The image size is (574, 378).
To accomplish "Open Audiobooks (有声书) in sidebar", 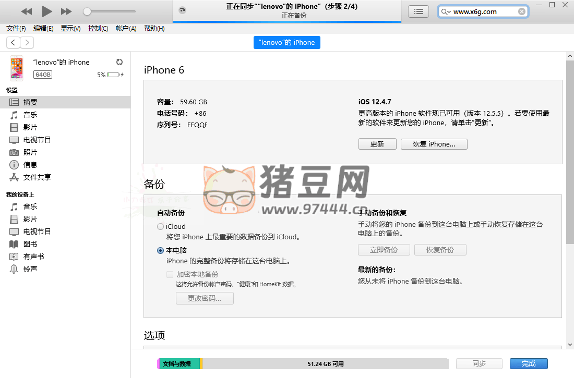I will [x=33, y=257].
